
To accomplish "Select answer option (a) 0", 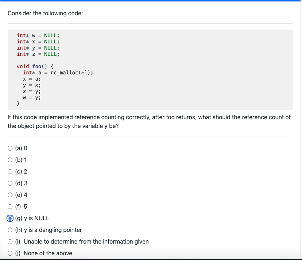I will [10, 148].
